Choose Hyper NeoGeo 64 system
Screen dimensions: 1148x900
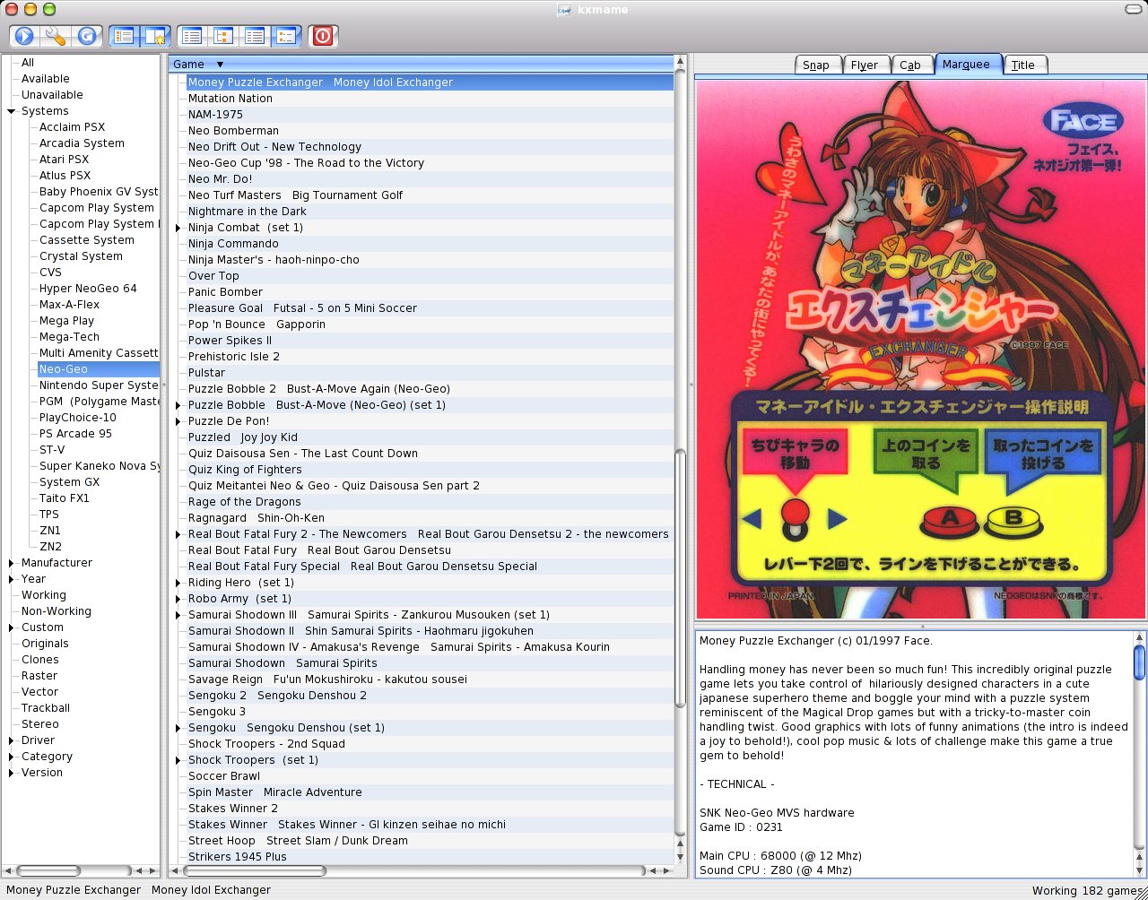88,289
